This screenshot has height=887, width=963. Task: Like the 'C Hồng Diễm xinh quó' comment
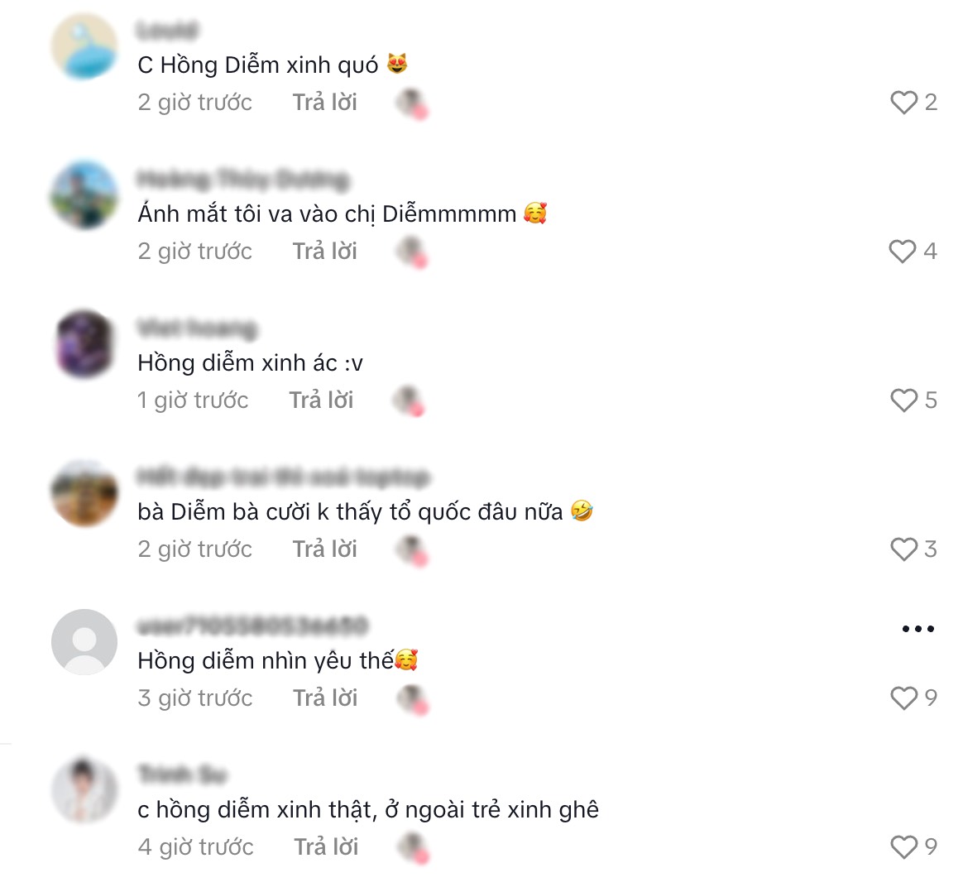pos(903,103)
